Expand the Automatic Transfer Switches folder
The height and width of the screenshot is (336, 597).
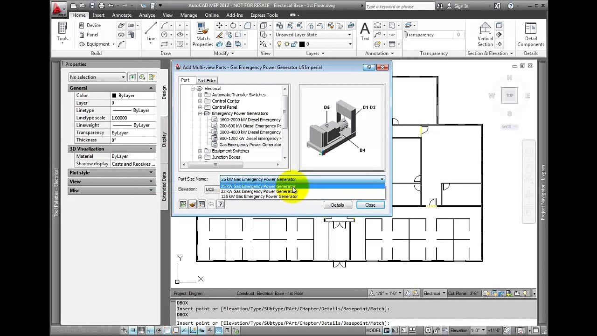[x=200, y=95]
